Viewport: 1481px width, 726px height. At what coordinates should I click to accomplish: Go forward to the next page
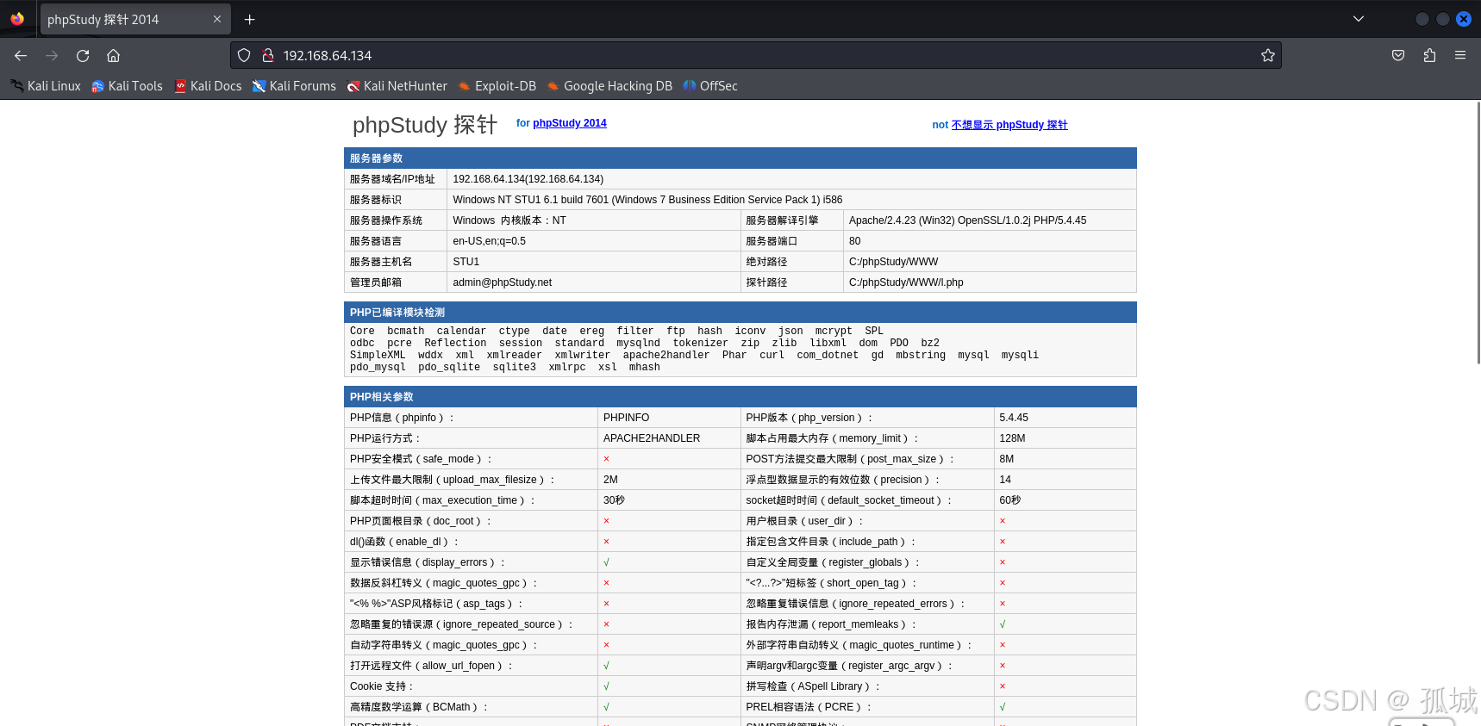pyautogui.click(x=52, y=55)
